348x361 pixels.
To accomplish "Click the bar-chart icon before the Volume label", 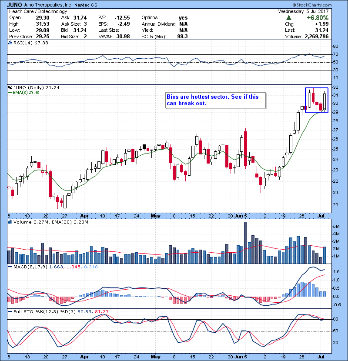I will pos(10,222).
